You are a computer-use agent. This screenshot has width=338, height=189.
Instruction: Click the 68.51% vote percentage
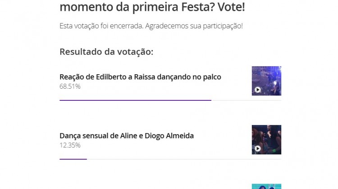(x=70, y=86)
